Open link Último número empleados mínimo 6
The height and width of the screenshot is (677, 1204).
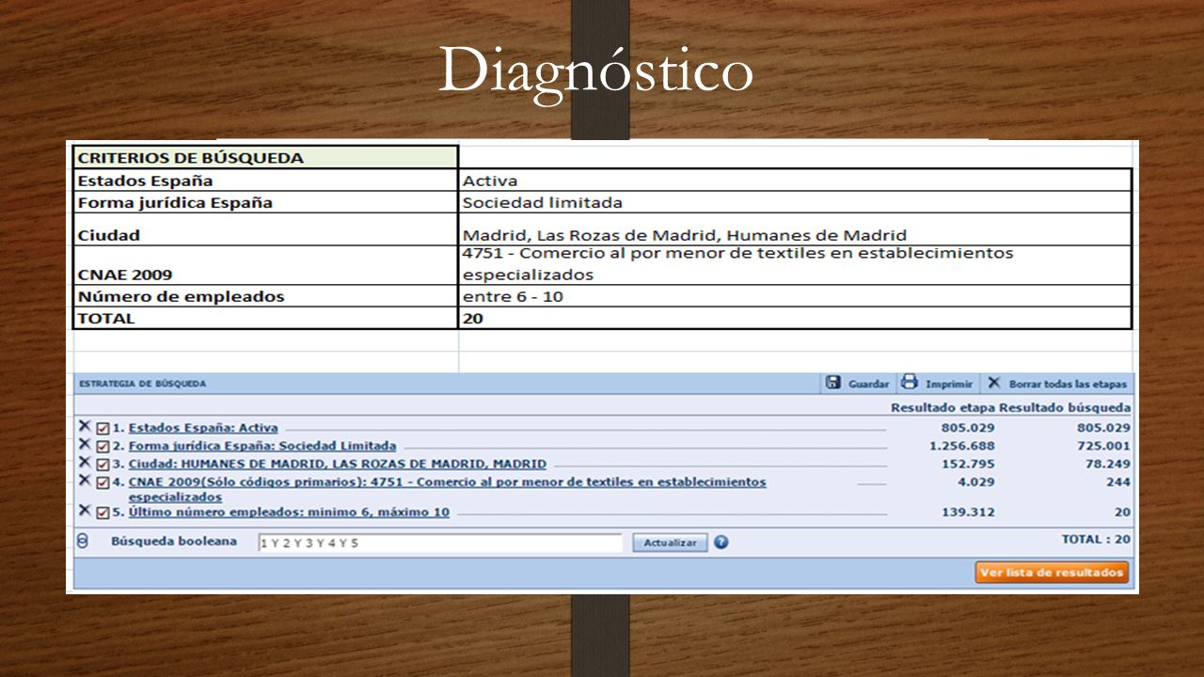point(289,512)
